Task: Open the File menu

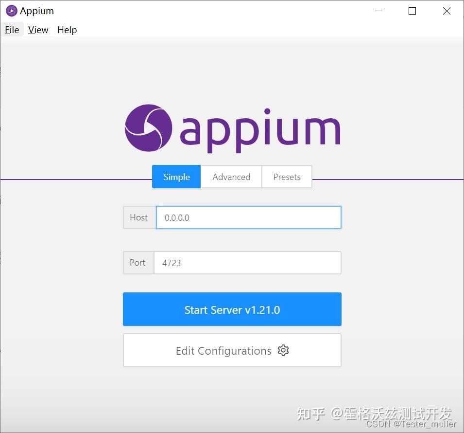Action: [12, 30]
